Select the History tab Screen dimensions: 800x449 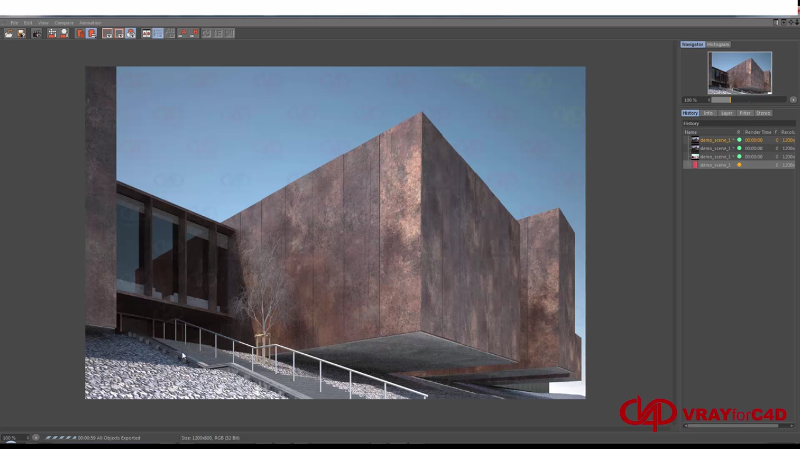(x=690, y=113)
